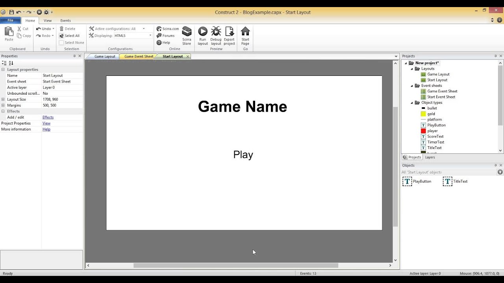Expand the Margins property
This screenshot has height=283, width=504.
(3, 105)
